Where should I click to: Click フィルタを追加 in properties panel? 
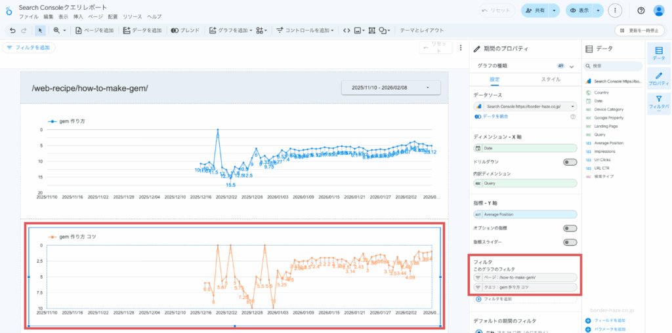[526, 299]
